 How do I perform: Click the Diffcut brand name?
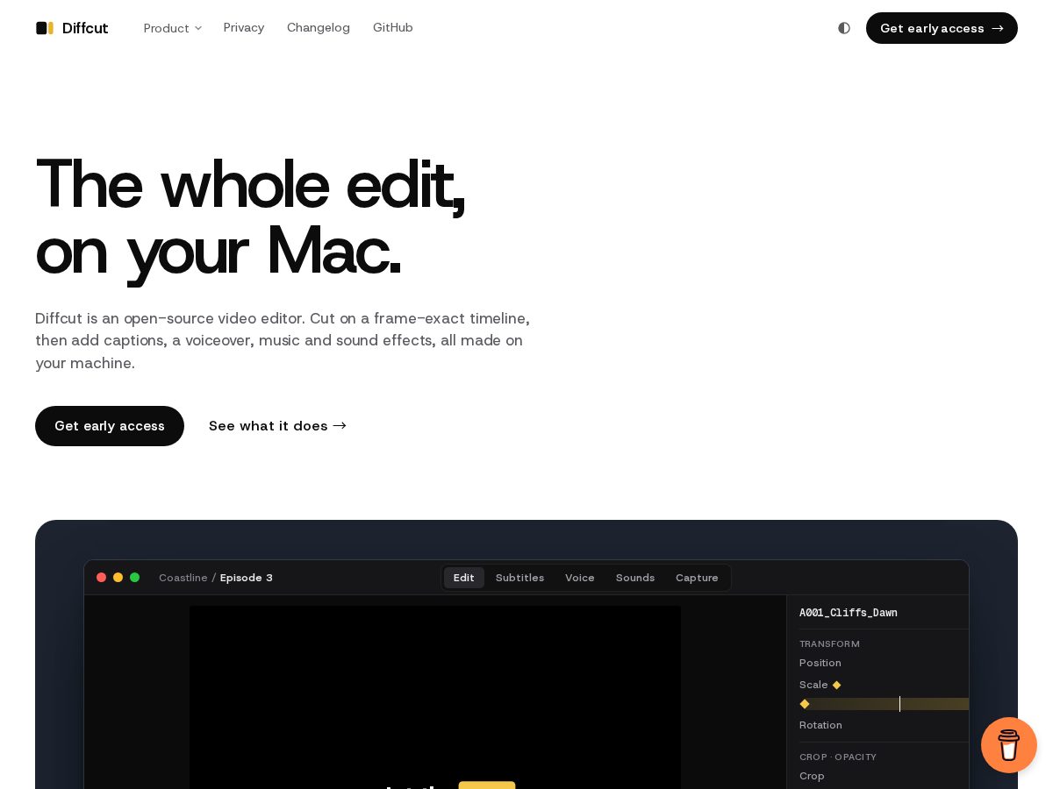coord(85,28)
